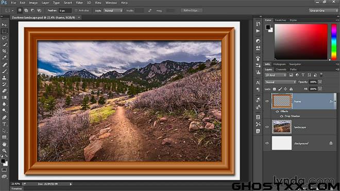
Task: Click New Selection mode icon
Action: tap(20, 10)
